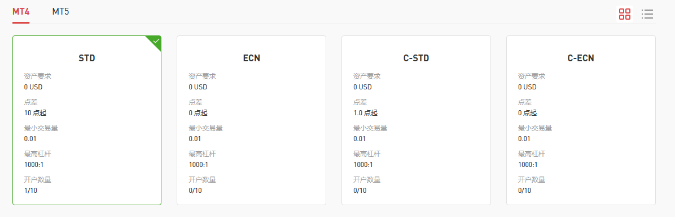Click the C-STD card title
Screen dimensions: 675x217
(x=417, y=58)
